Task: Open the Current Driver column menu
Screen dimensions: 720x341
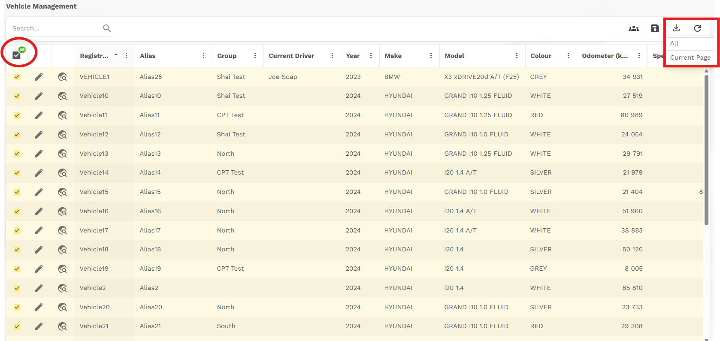Action: point(332,56)
